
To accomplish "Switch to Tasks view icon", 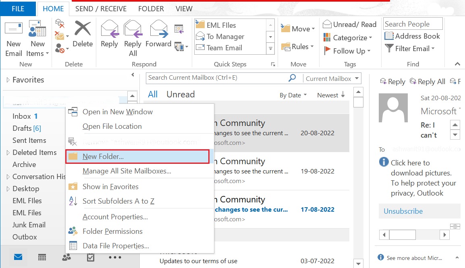I will coord(91,257).
